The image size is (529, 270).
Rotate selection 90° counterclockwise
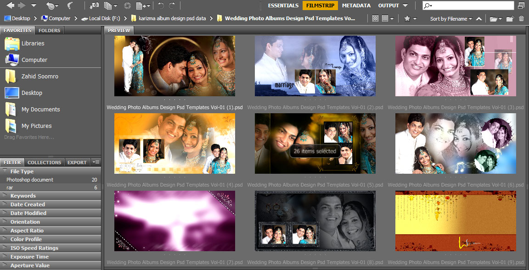click(x=161, y=6)
